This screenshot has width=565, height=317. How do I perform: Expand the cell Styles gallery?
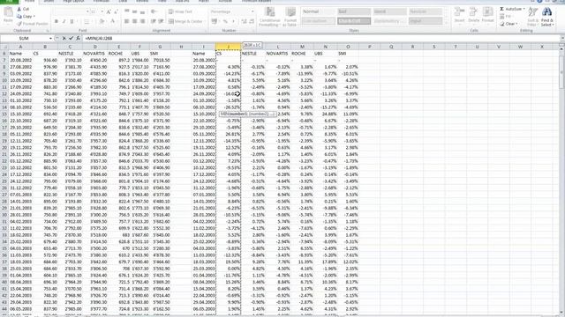pyautogui.click(x=447, y=24)
